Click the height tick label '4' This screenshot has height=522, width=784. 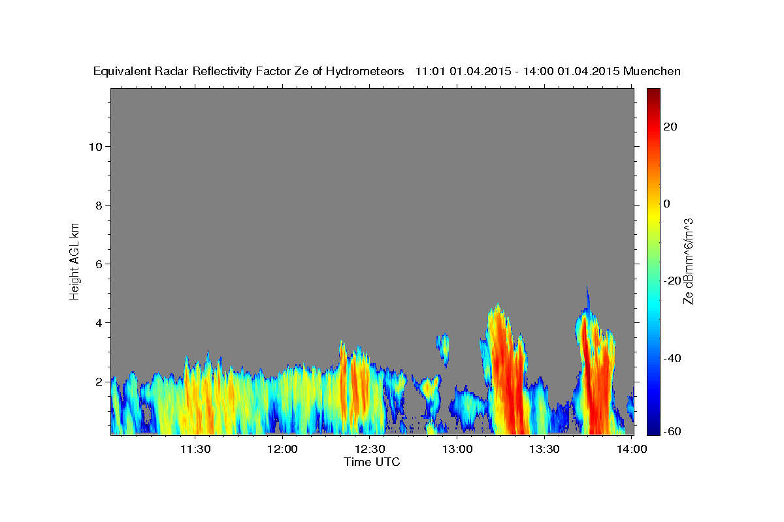[x=98, y=322]
